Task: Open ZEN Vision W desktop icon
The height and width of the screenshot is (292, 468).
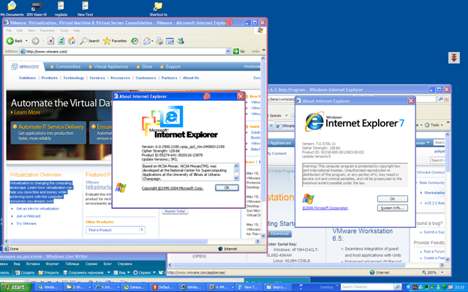Action: tap(37, 8)
